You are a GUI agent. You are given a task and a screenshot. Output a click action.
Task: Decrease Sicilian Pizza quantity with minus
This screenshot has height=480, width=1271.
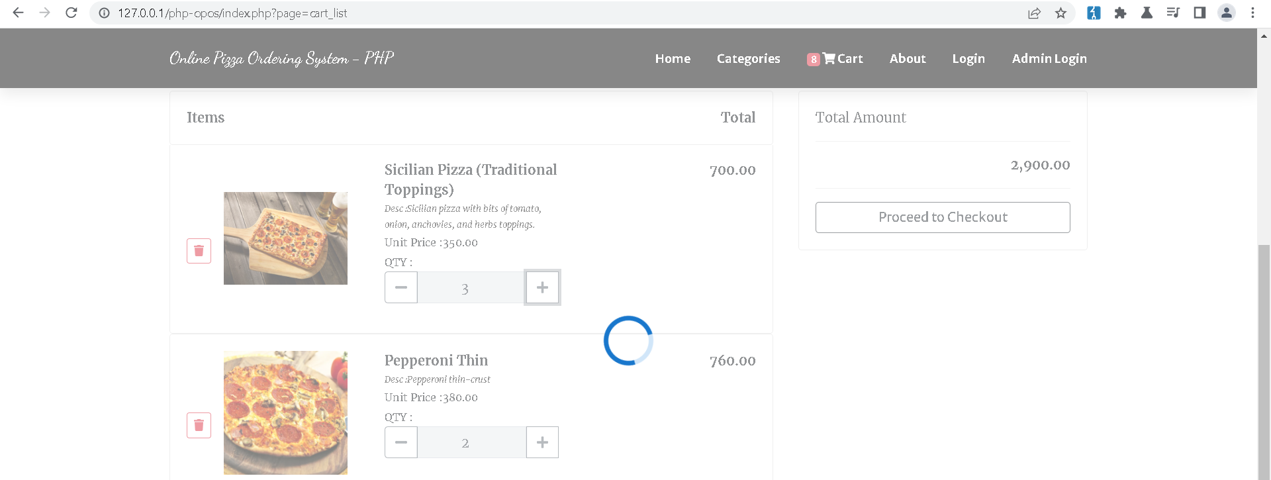click(x=401, y=287)
